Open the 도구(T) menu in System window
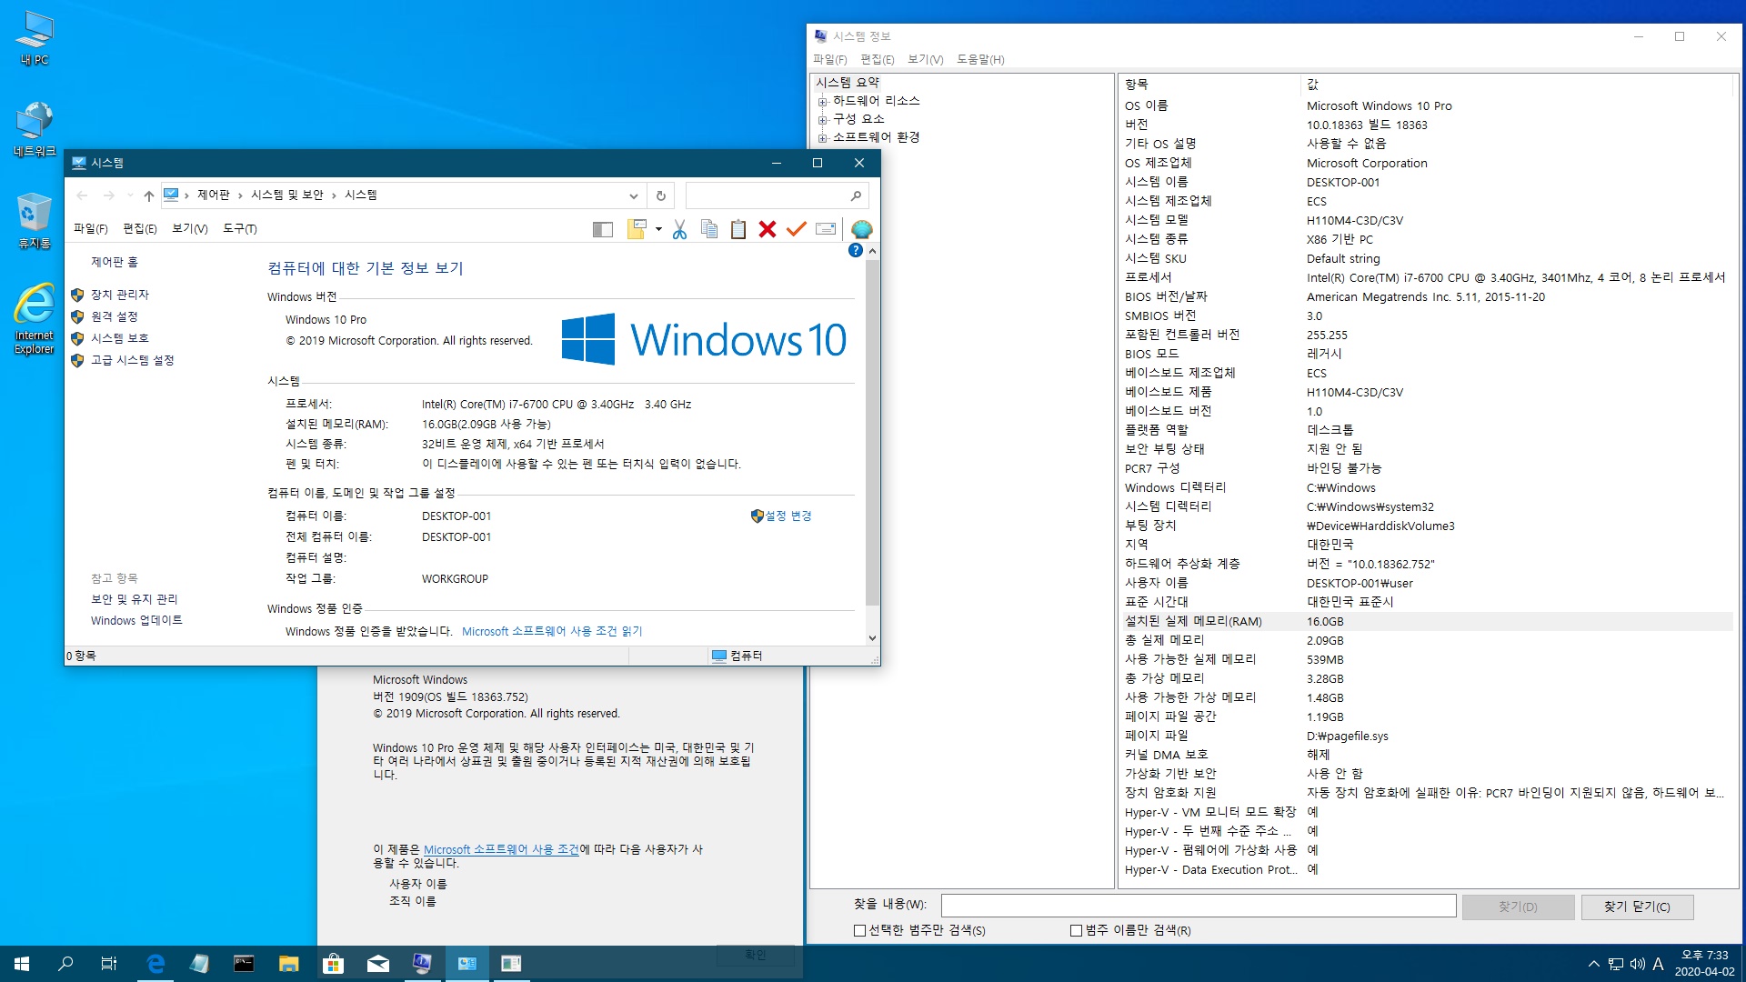Screen dimensions: 1746x982 point(240,229)
